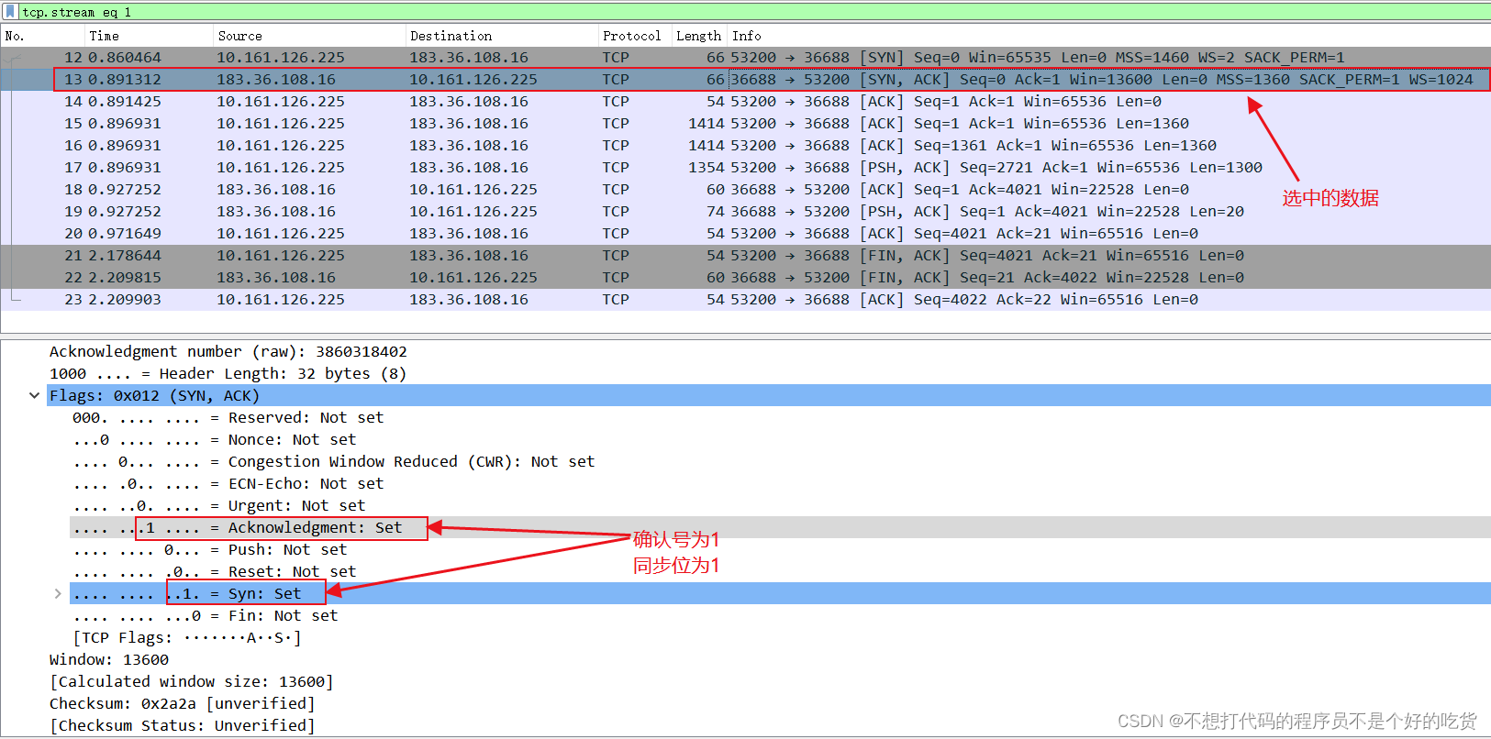Select packet 17 PSH, ACK Seq=2721
This screenshot has height=739, width=1491.
point(745,168)
